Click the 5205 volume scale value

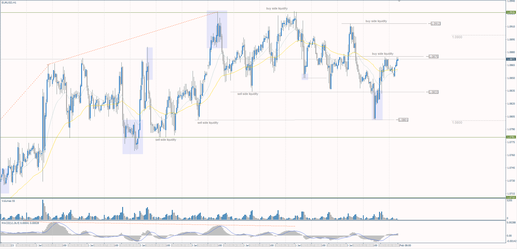coord(509,200)
